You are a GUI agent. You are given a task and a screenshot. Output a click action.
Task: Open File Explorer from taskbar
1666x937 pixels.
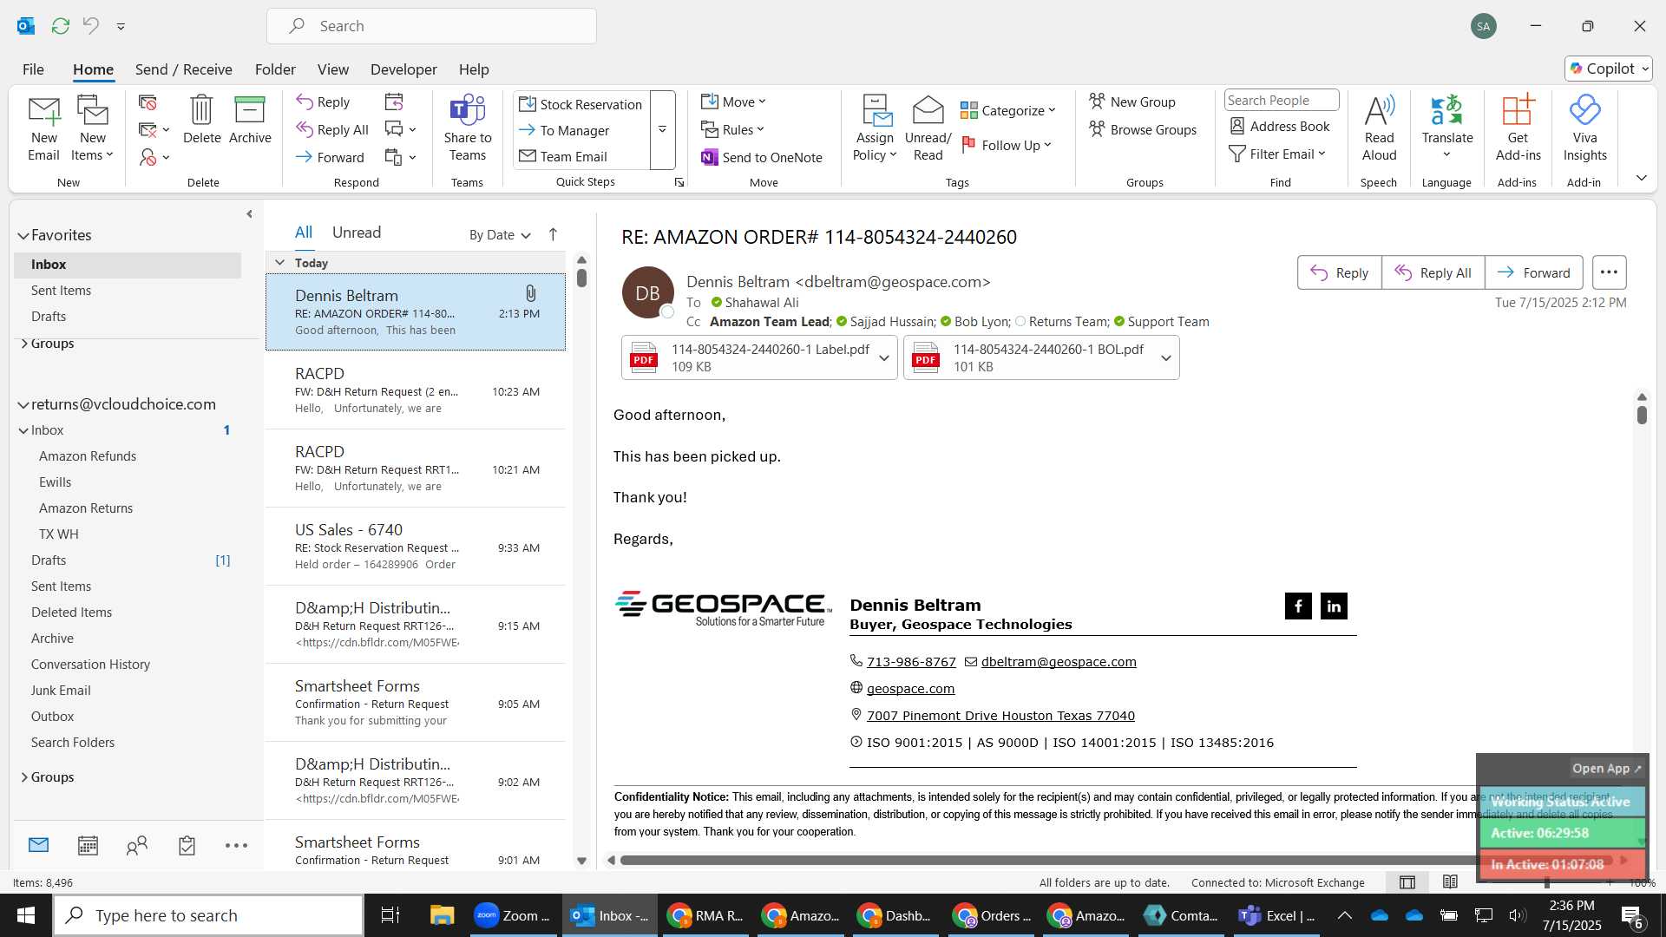[x=442, y=915]
